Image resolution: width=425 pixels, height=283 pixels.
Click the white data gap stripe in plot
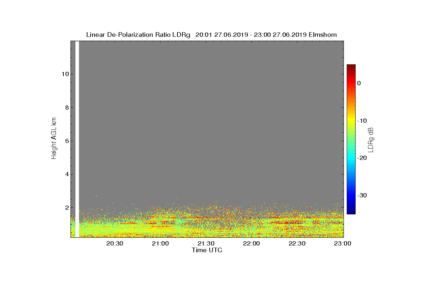tap(77, 139)
